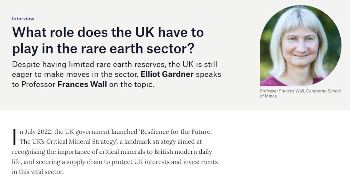Click 'The UK's Critical Mineral Strategy' text
350x180 pixels.
(68, 142)
